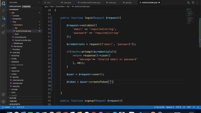
Task: Open channels.php in file tree
Action: coord(18,80)
